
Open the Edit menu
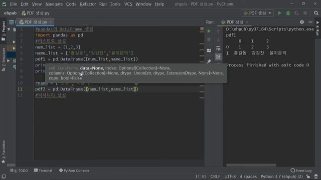coord(25,4)
